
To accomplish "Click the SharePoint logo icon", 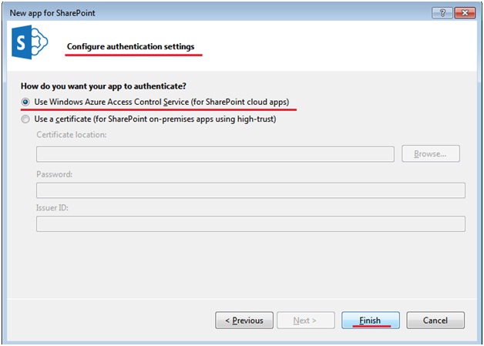I will click(x=29, y=42).
